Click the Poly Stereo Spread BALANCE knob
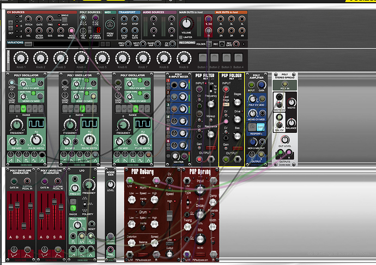 coord(292,122)
